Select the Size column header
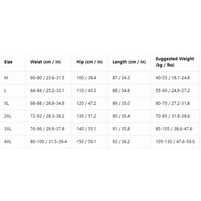The image size is (201, 201). pos(8,62)
